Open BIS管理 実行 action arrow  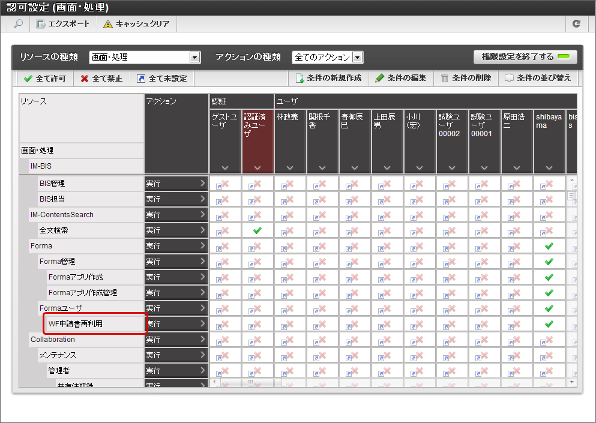[x=203, y=183]
